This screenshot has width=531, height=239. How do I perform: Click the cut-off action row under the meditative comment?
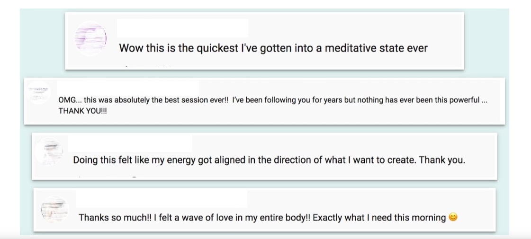[147, 67]
